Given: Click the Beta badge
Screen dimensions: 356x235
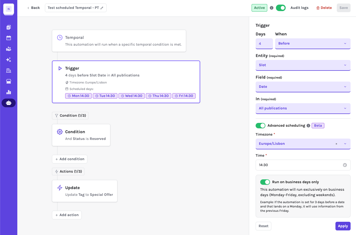Looking at the screenshot, I should pos(318,126).
